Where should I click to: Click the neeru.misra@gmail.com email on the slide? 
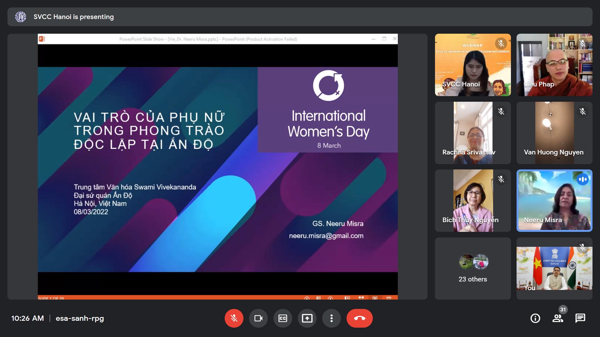pyautogui.click(x=326, y=236)
